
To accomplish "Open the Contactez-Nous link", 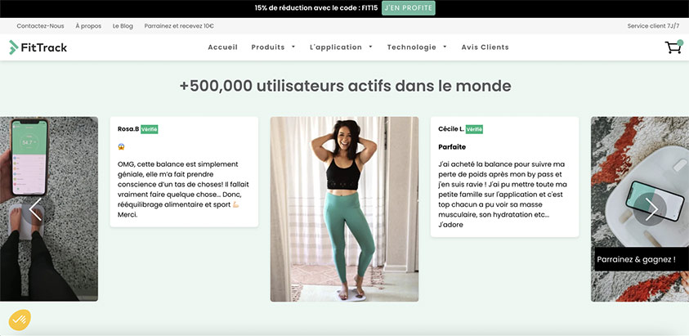I will pyautogui.click(x=40, y=26).
